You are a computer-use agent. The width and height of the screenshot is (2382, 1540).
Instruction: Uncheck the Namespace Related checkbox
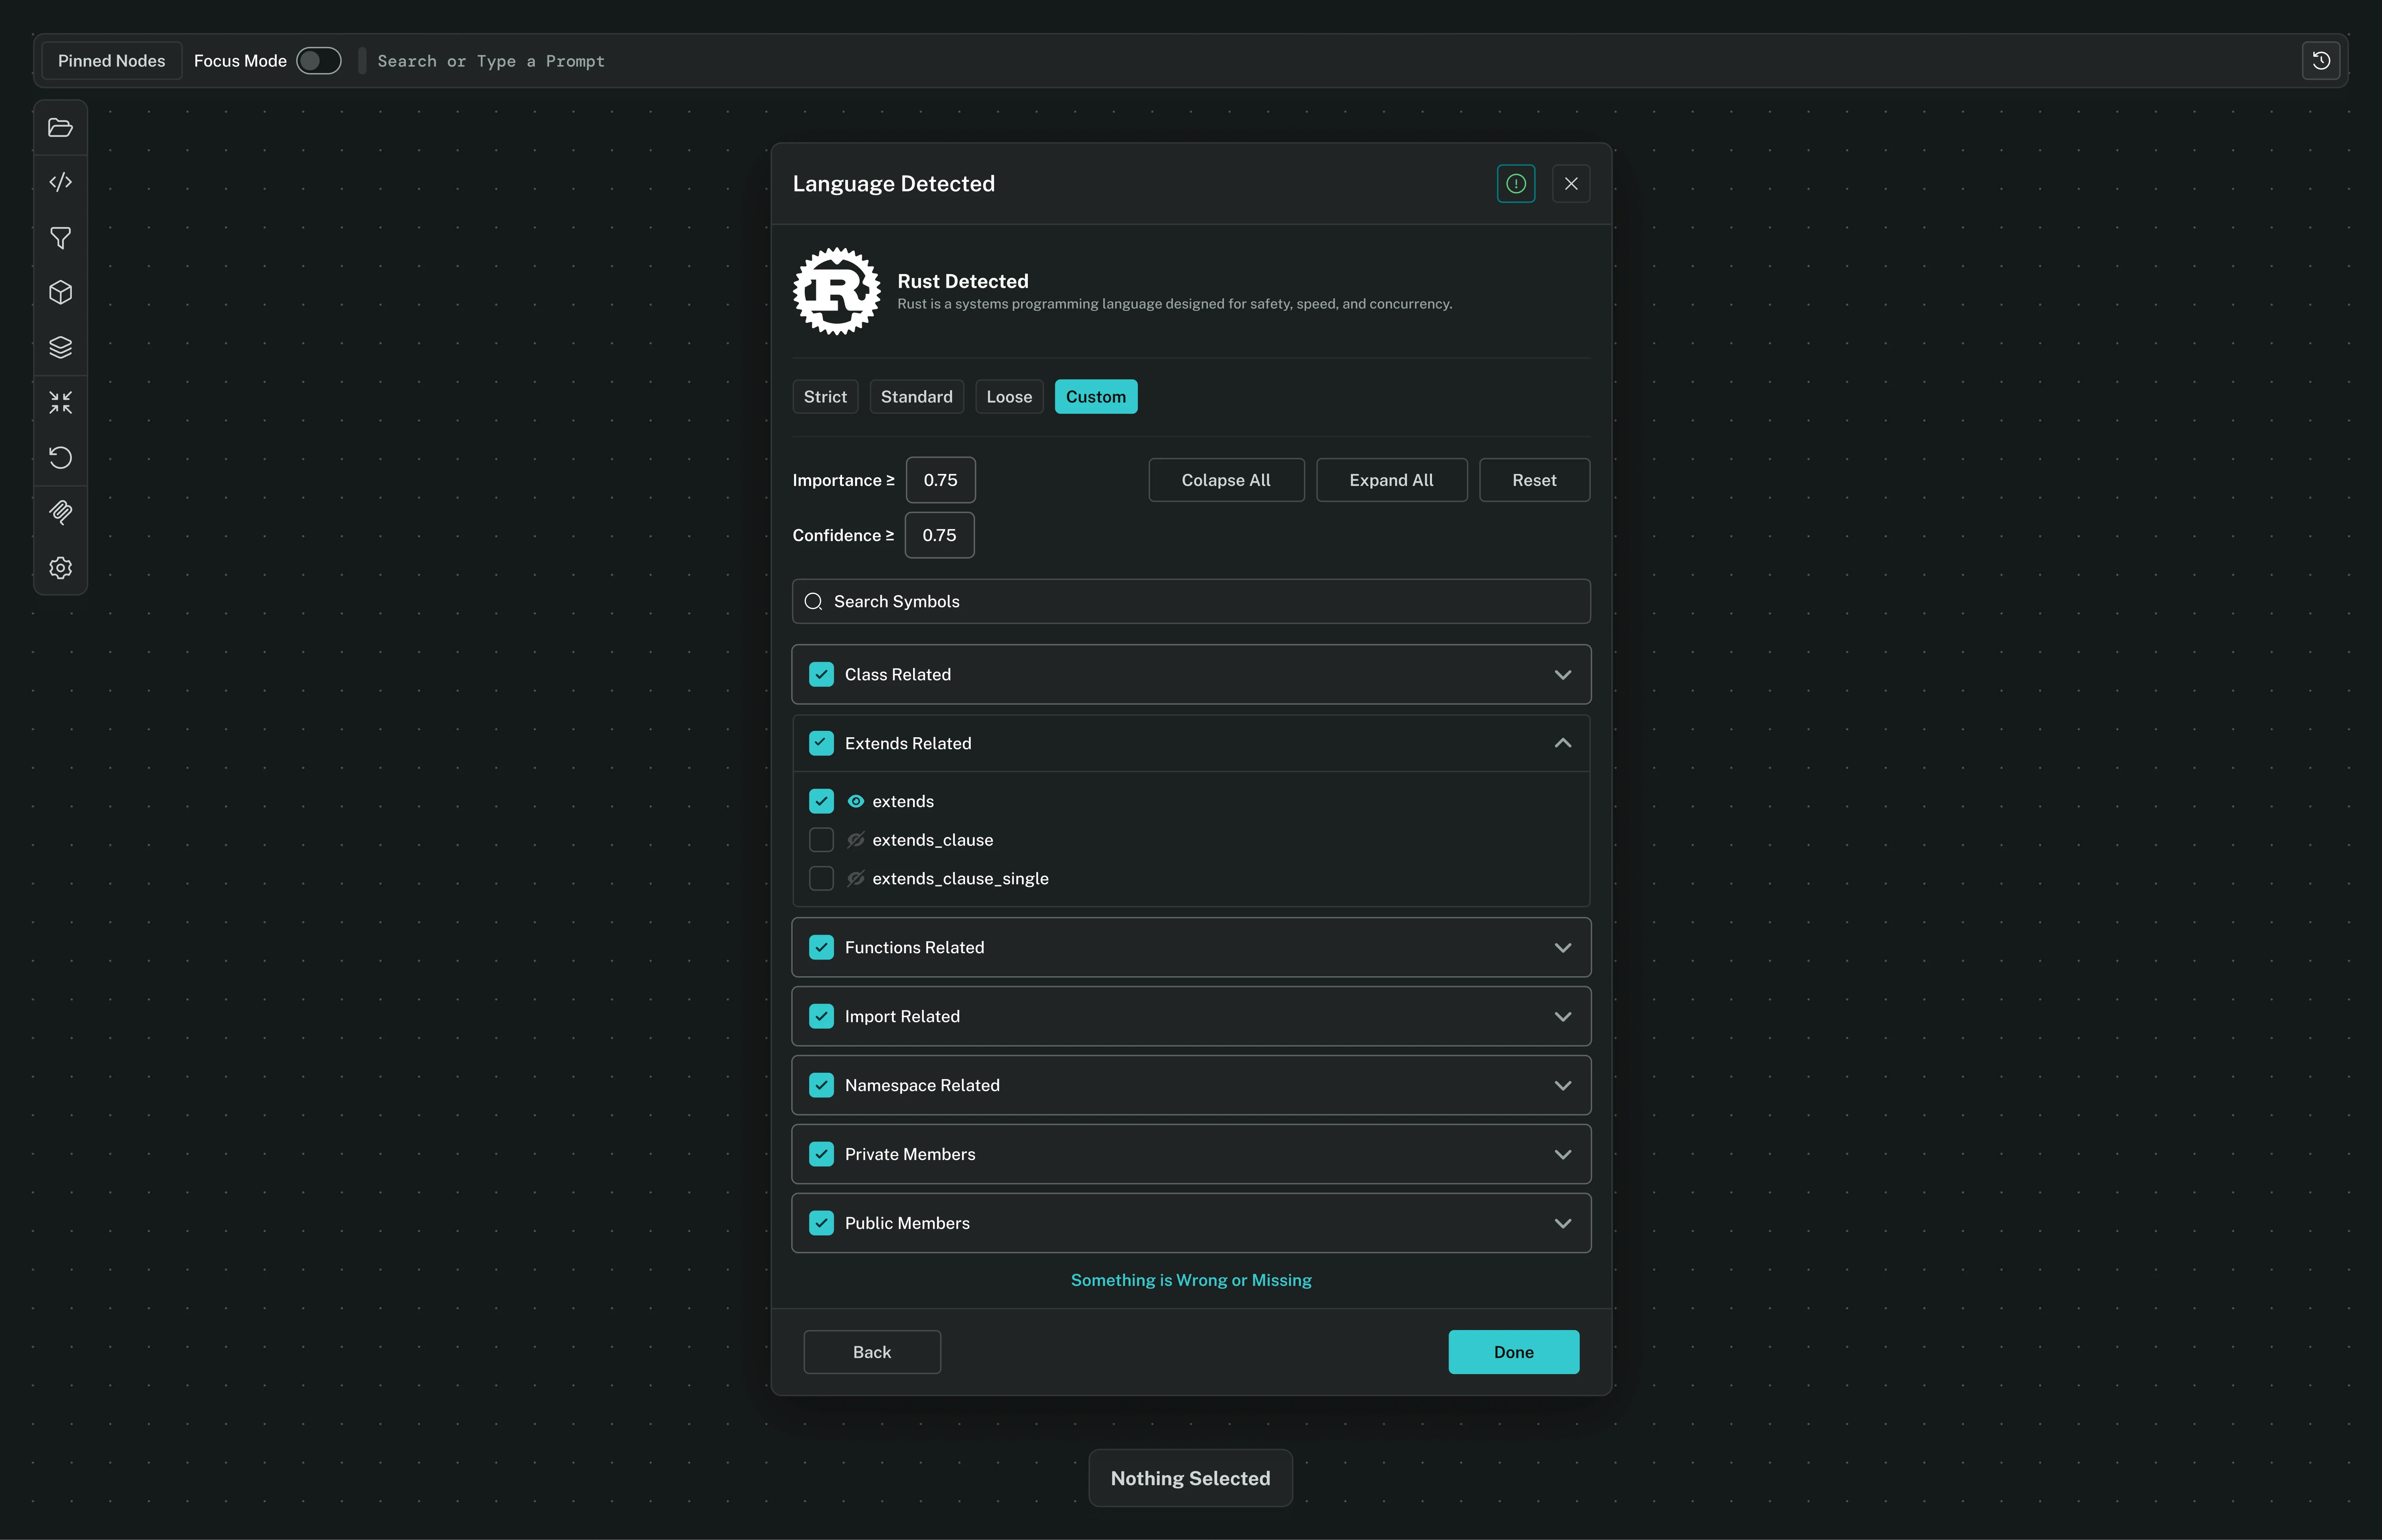(821, 1085)
